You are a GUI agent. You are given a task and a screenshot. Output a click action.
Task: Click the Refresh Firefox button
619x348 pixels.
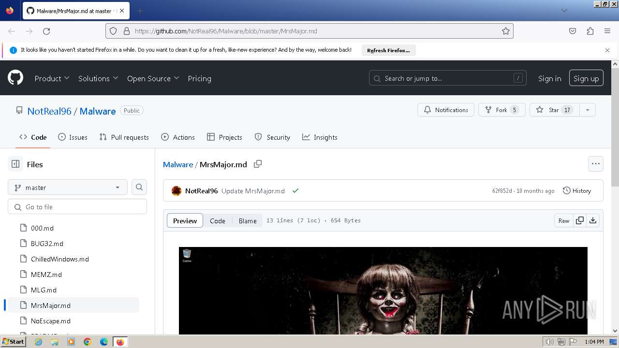click(x=388, y=50)
